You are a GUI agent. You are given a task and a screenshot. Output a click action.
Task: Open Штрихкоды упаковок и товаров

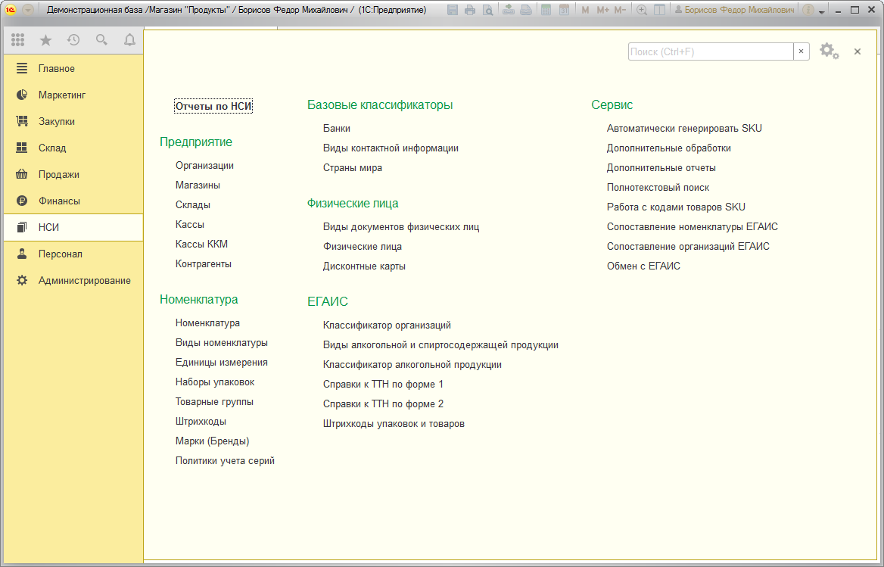[394, 424]
